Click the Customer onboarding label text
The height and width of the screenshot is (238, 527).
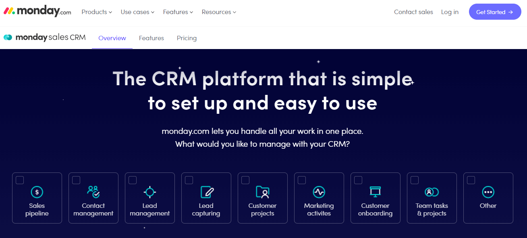click(376, 209)
